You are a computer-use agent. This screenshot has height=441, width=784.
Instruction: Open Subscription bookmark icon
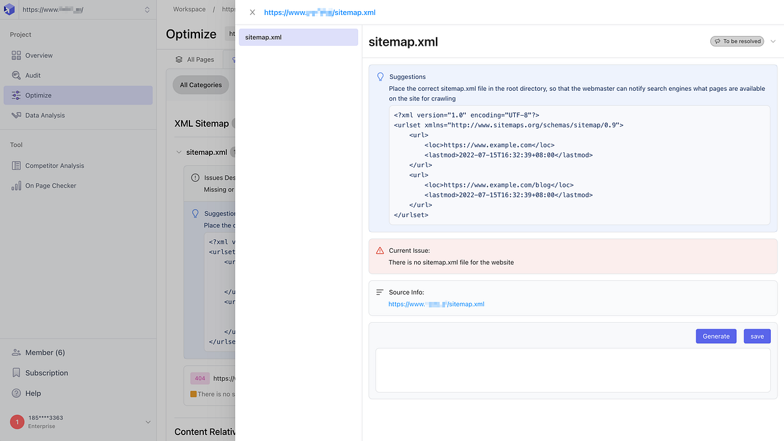tap(16, 373)
